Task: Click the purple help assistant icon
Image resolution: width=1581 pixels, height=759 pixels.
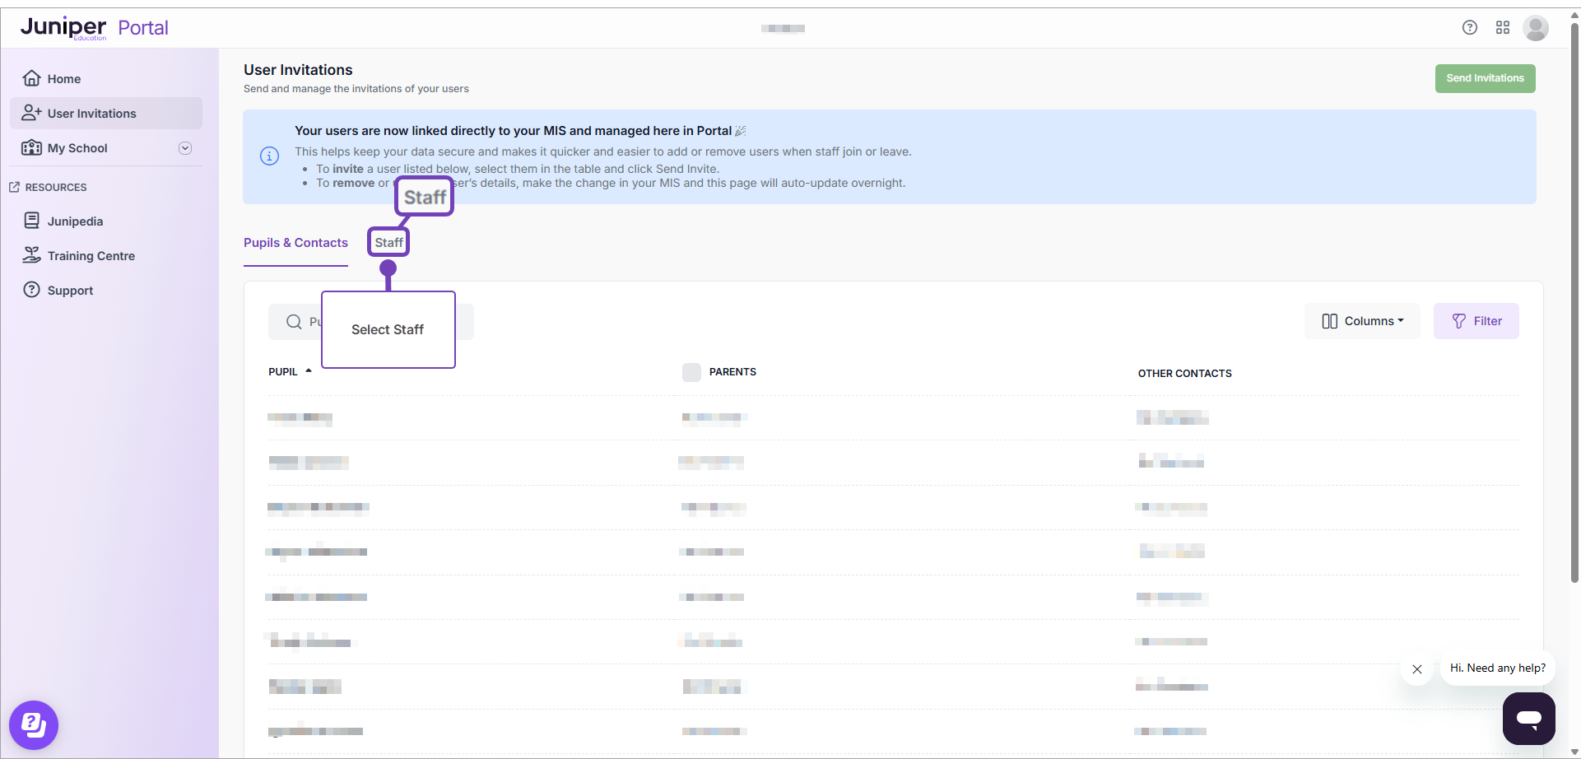Action: tap(34, 724)
